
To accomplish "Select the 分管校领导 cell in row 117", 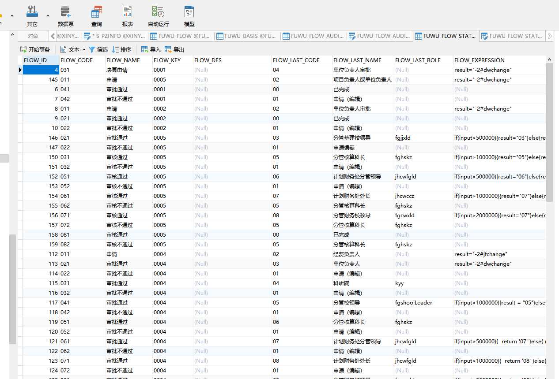I will (x=363, y=302).
